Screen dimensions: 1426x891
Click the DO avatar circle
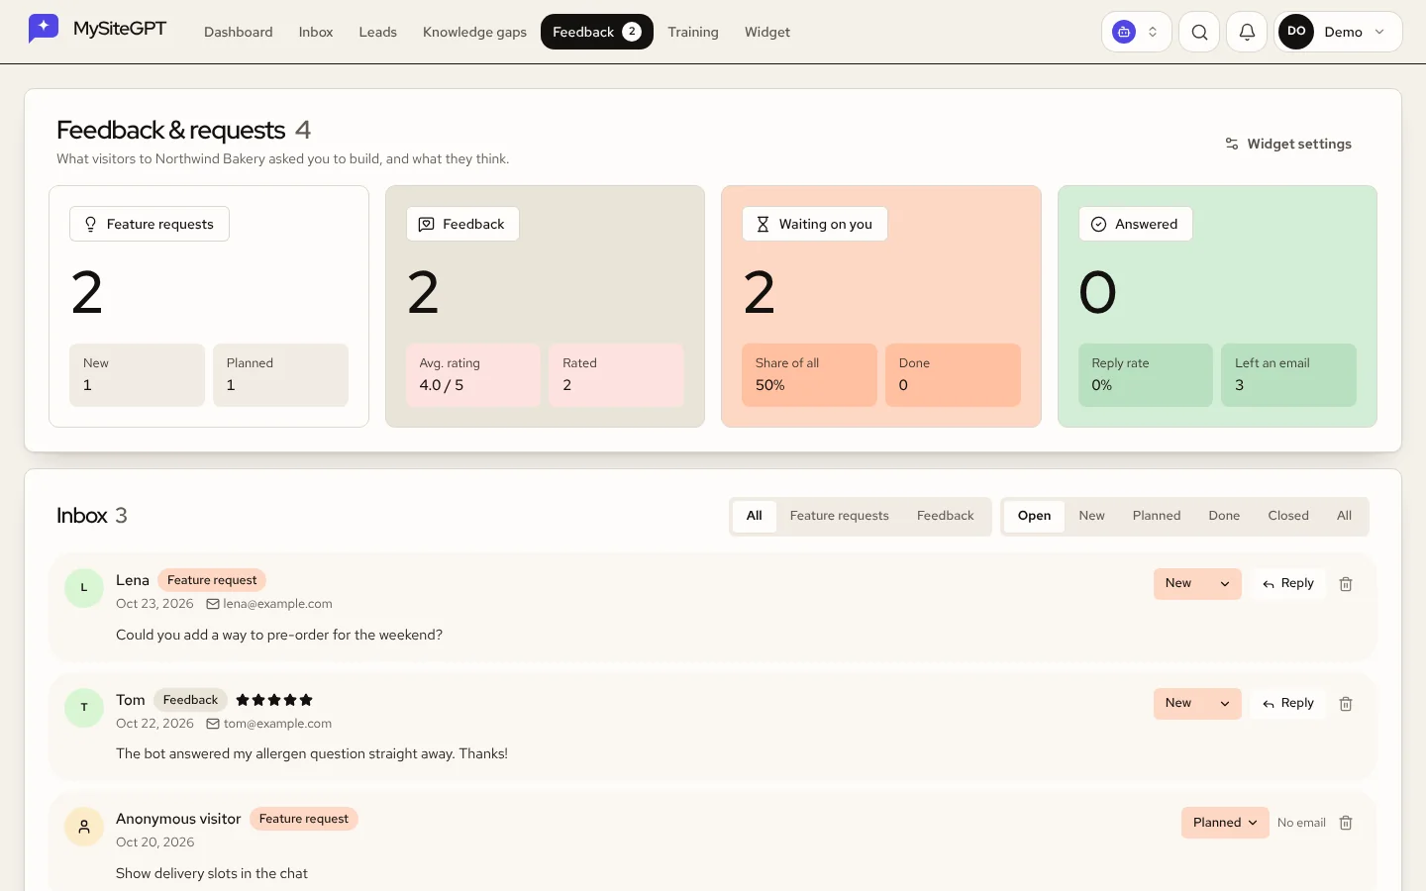[x=1296, y=32]
